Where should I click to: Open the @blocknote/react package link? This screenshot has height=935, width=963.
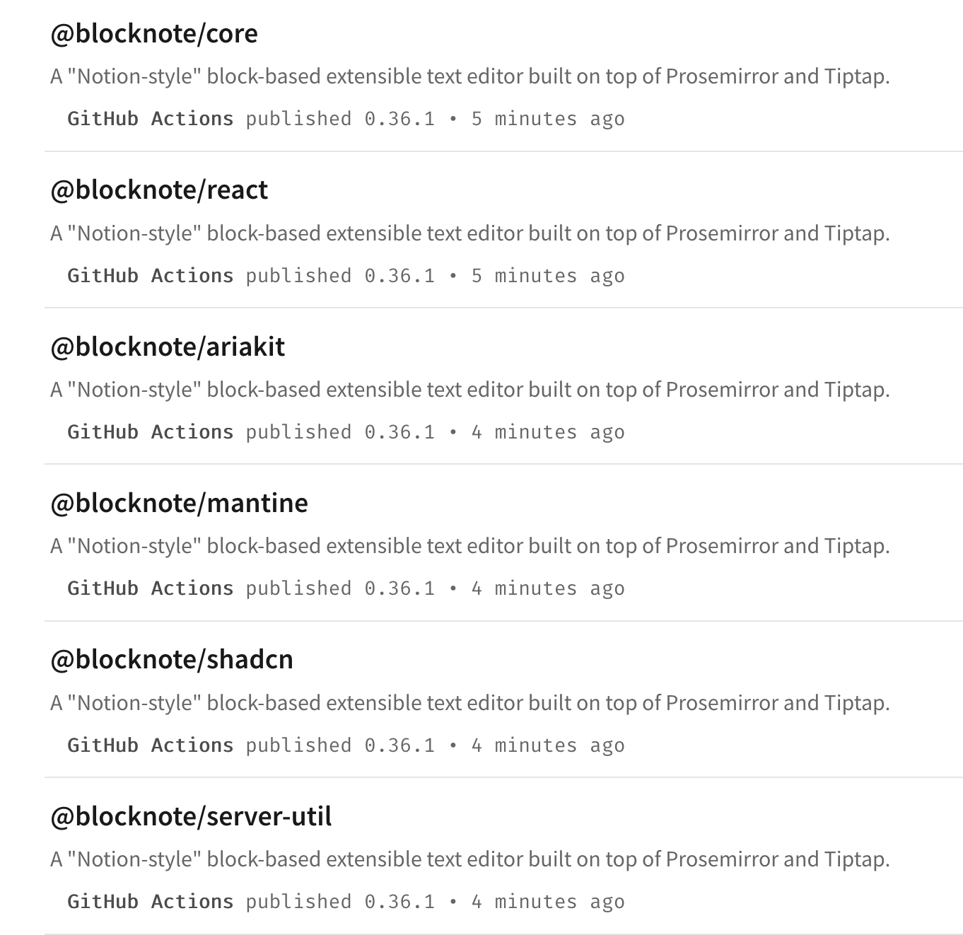[x=159, y=190]
